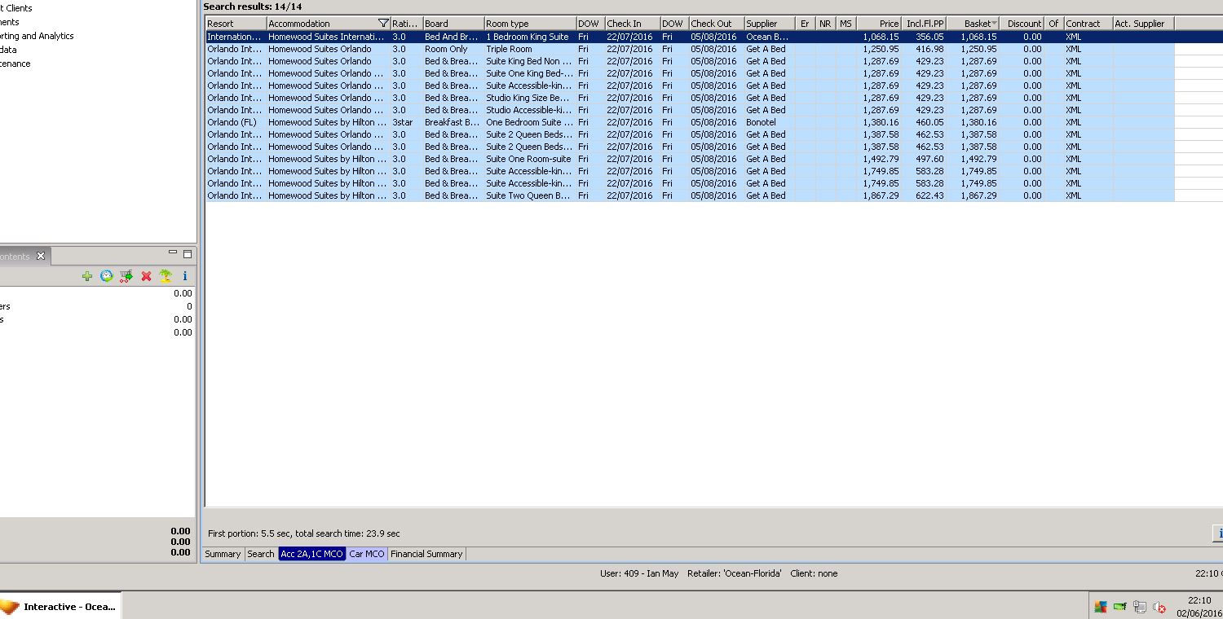Screen dimensions: 1223x619
Task: Click the search time status text
Action: (x=304, y=533)
